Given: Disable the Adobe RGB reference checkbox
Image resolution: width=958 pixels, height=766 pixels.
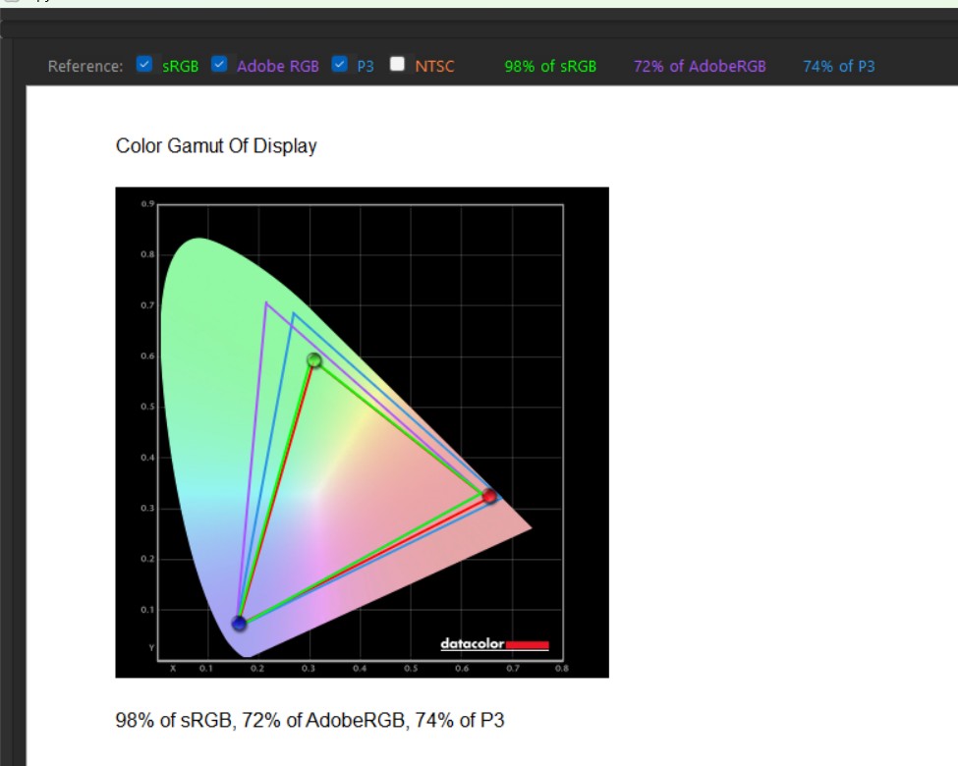Looking at the screenshot, I should click(220, 65).
